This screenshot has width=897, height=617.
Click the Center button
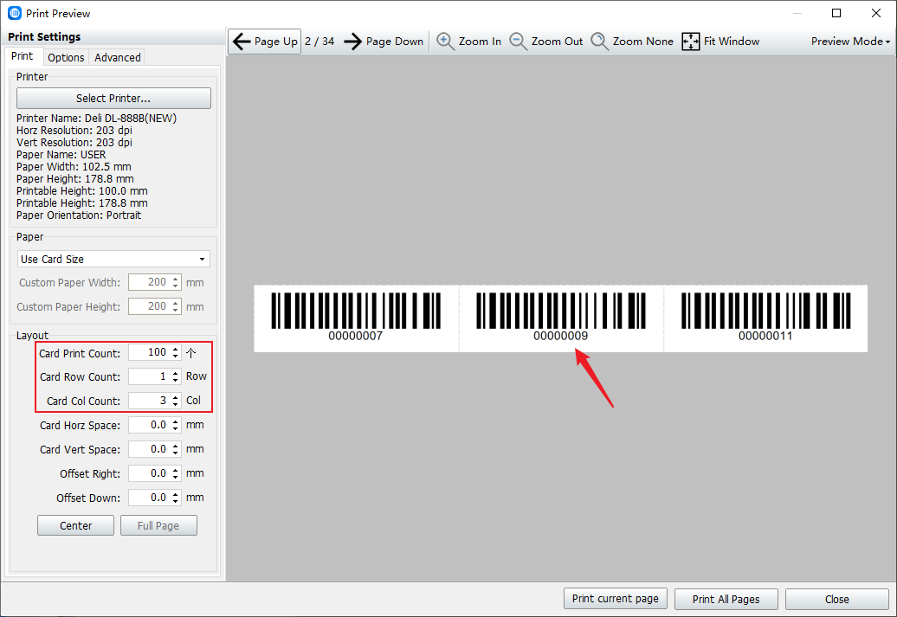pyautogui.click(x=75, y=525)
